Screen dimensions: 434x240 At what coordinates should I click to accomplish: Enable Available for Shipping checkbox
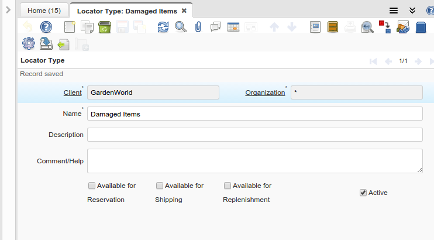[159, 186]
